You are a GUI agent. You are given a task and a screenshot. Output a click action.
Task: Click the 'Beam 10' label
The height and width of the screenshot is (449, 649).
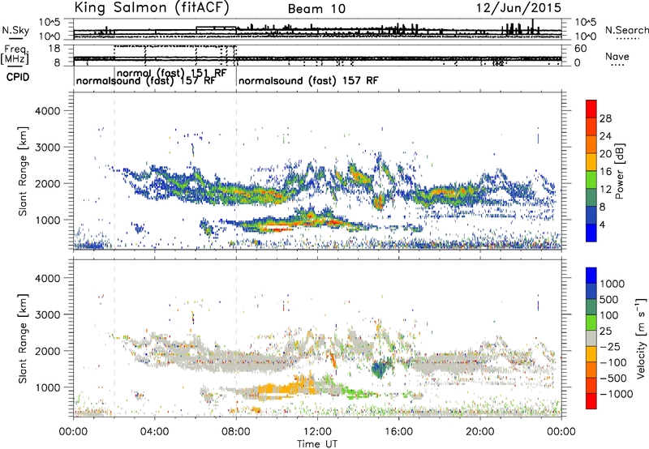[316, 9]
